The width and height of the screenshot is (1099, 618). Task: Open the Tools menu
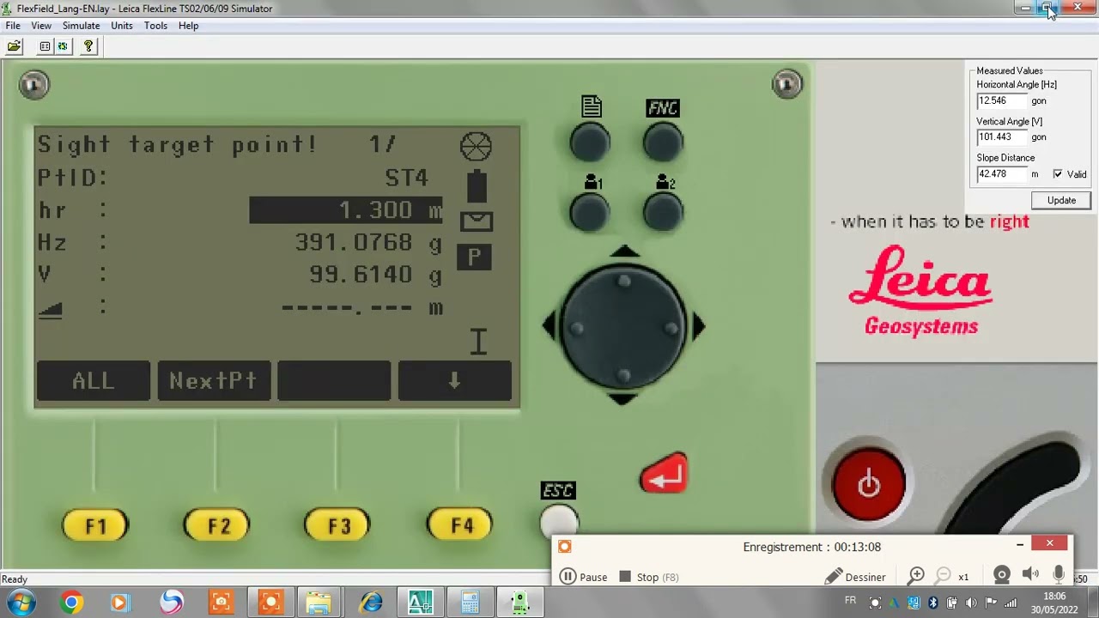(x=155, y=26)
